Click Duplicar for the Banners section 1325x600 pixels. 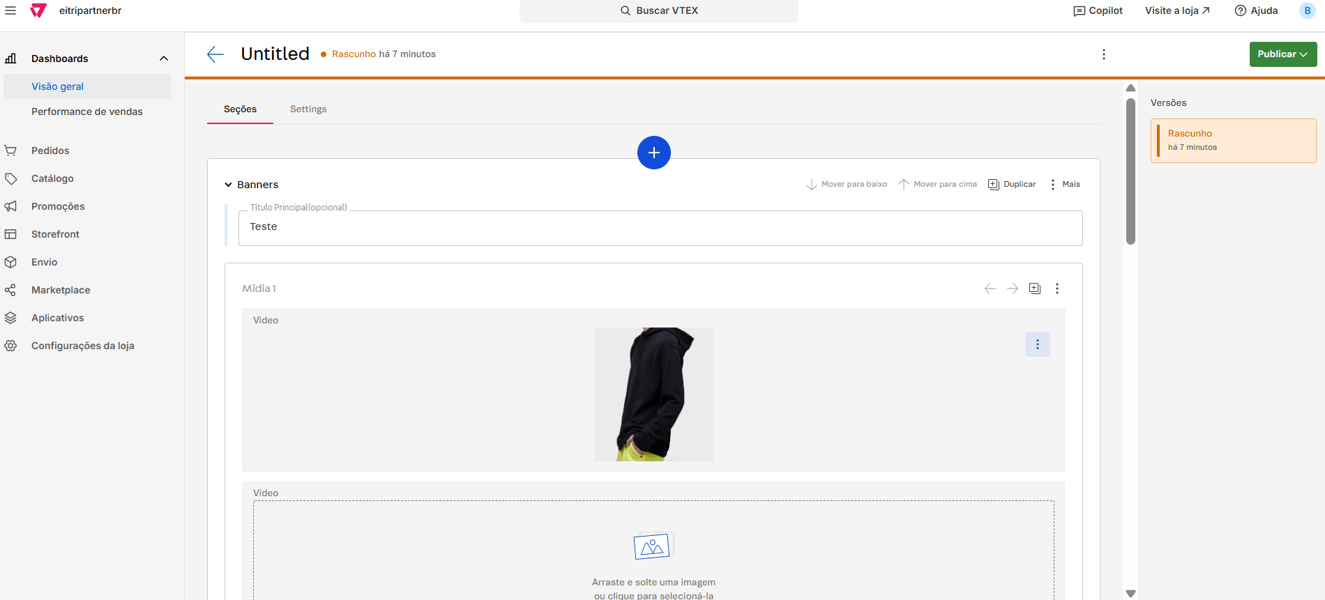(1012, 185)
